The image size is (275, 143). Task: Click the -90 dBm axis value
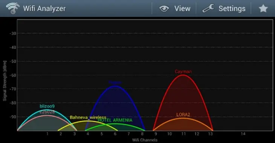coord(13,117)
